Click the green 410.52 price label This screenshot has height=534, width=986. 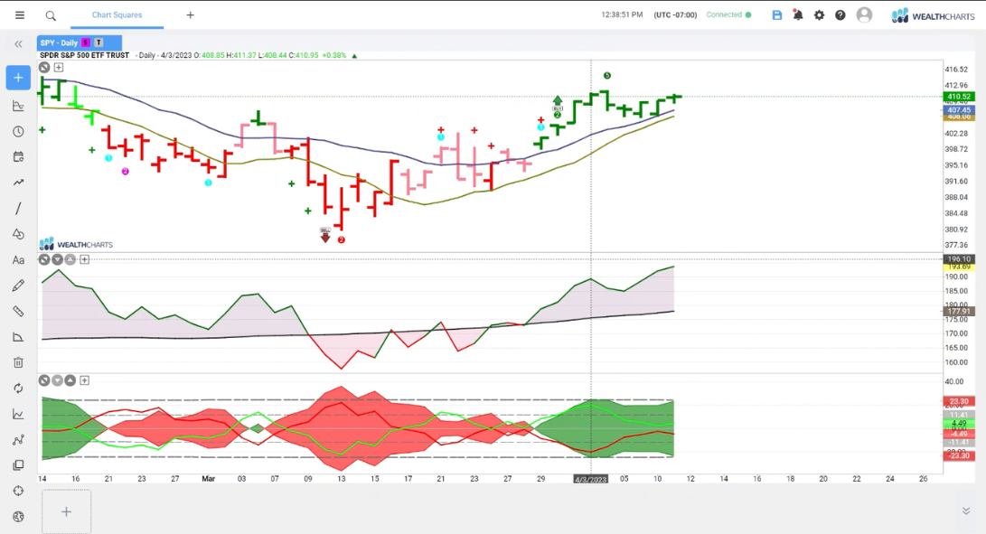point(959,97)
